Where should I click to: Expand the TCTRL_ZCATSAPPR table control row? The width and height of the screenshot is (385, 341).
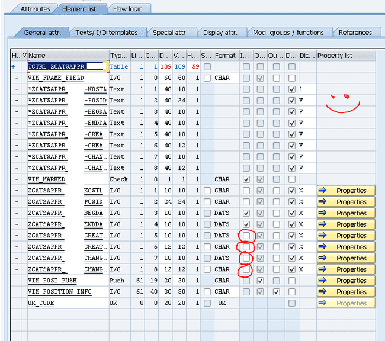tap(14, 66)
